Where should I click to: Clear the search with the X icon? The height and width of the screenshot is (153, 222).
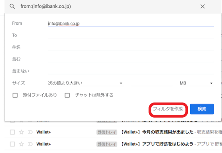pos(202,6)
